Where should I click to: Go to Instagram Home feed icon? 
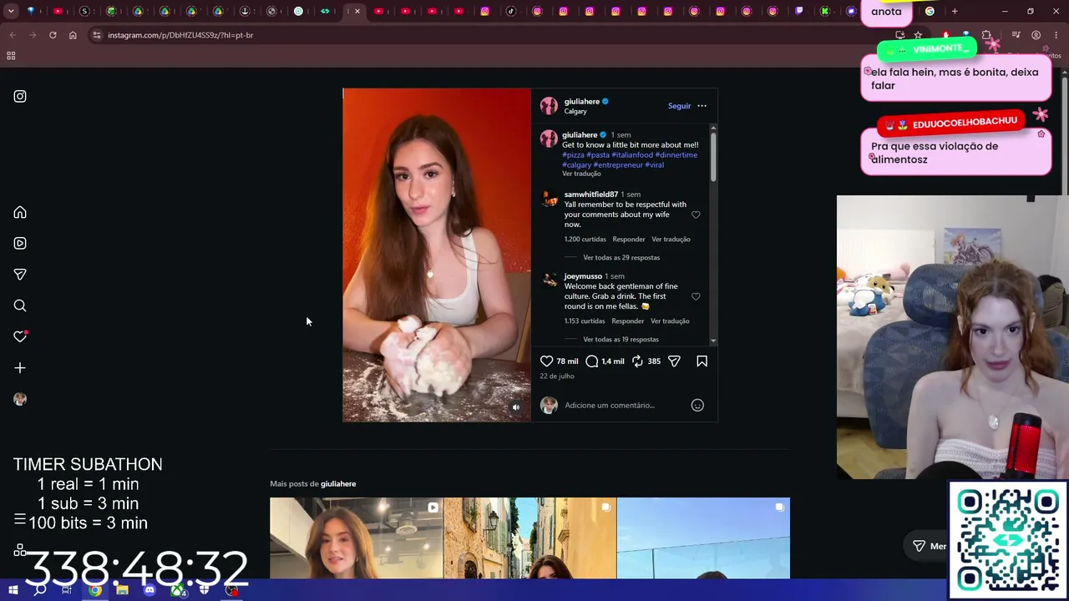tap(20, 212)
